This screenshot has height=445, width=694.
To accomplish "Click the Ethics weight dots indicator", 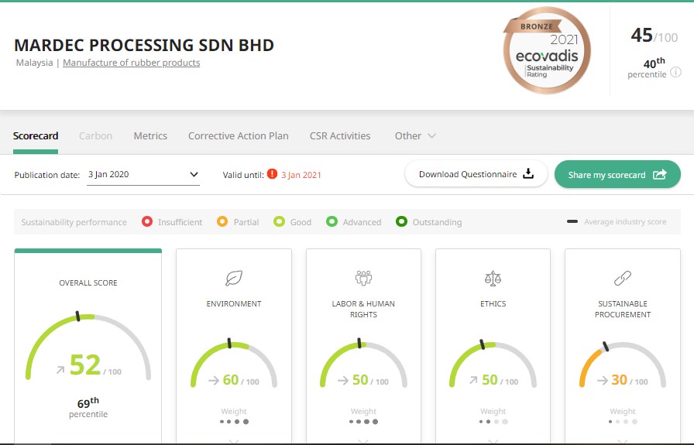I will pos(493,422).
